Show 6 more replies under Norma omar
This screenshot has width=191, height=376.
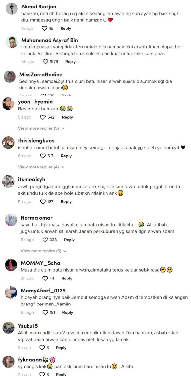tap(44, 251)
